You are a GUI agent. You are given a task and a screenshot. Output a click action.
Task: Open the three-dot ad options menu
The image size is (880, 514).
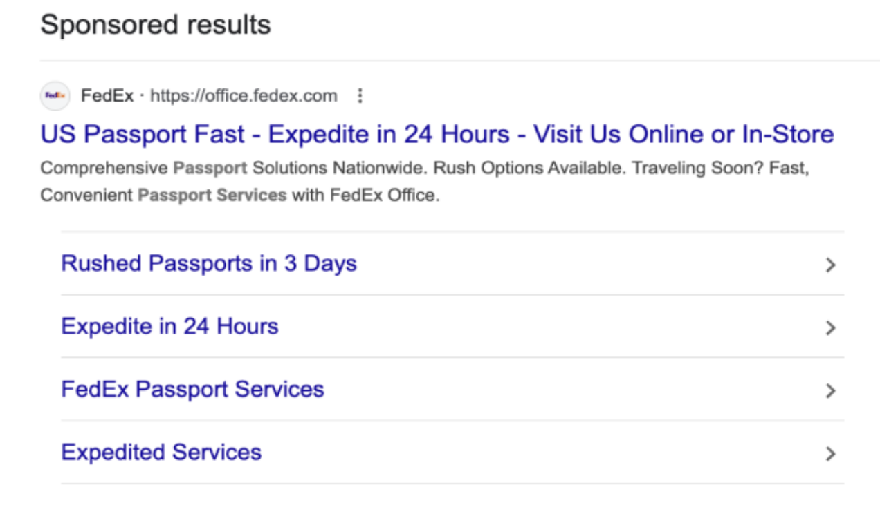(x=359, y=96)
